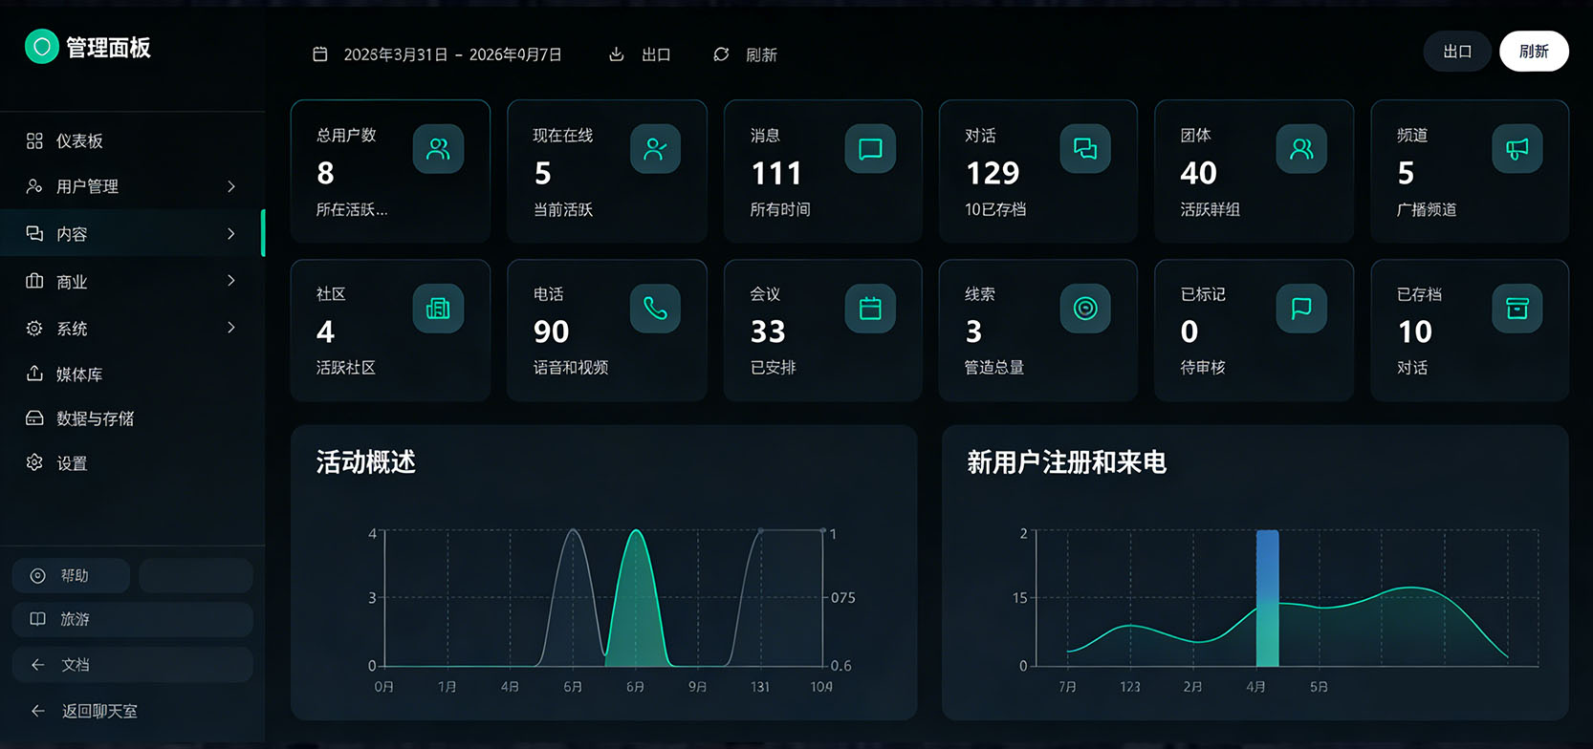Click the white 刷新 button at top right
The image size is (1593, 749).
click(1534, 52)
